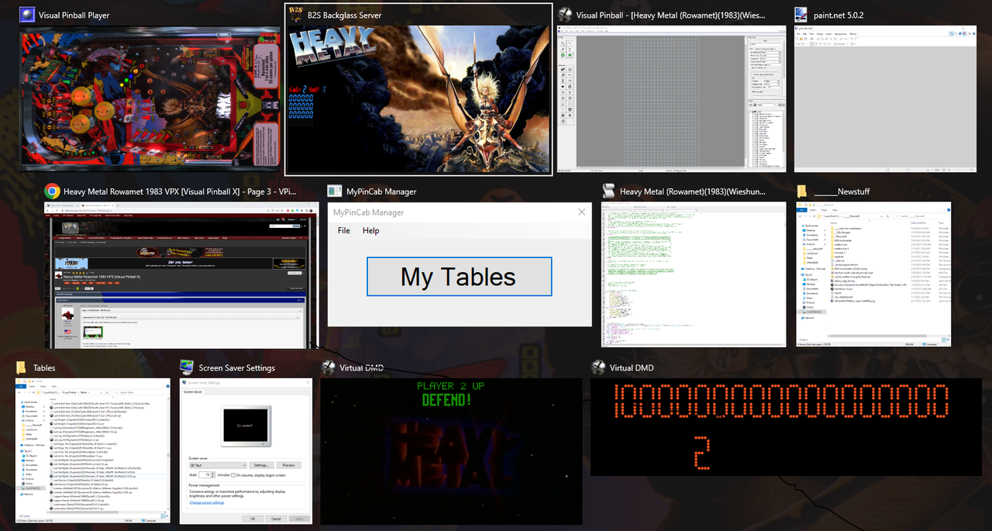Click the My Tables button in MyPinCab Manager
This screenshot has width=992, height=531.
pyautogui.click(x=459, y=277)
